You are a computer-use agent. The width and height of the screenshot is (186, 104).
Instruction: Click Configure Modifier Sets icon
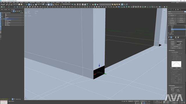tap(178, 37)
